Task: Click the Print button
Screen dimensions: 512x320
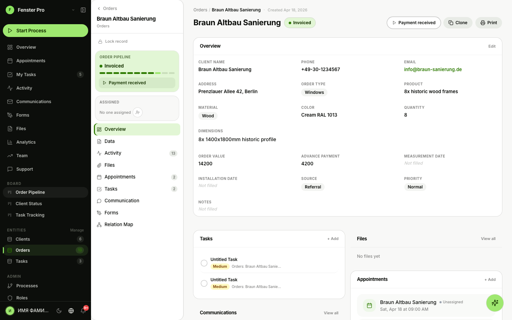Action: tap(489, 23)
